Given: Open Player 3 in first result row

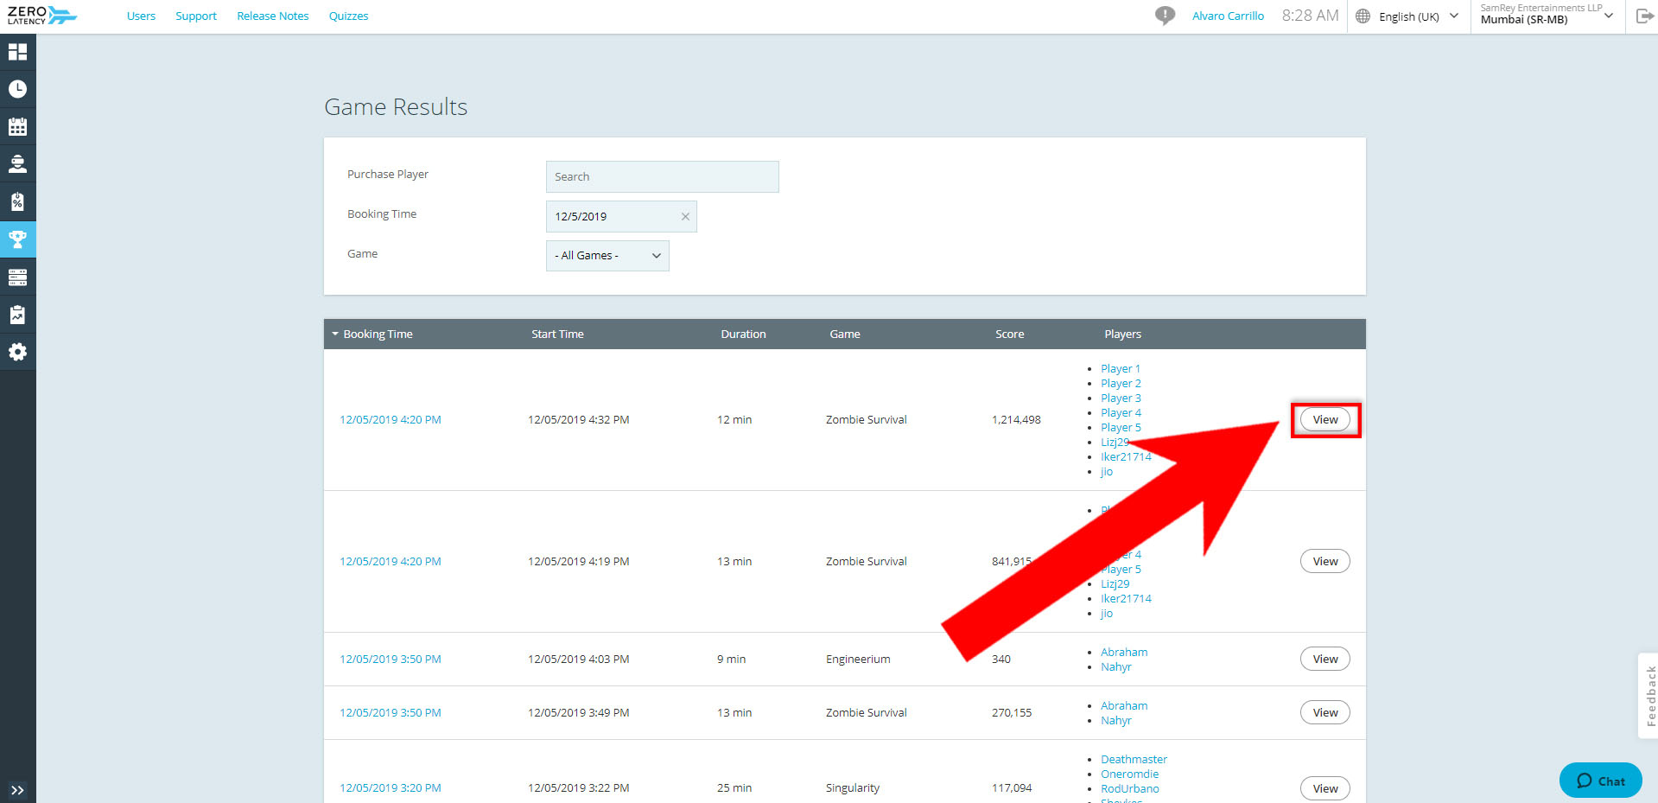Looking at the screenshot, I should click(x=1121, y=398).
